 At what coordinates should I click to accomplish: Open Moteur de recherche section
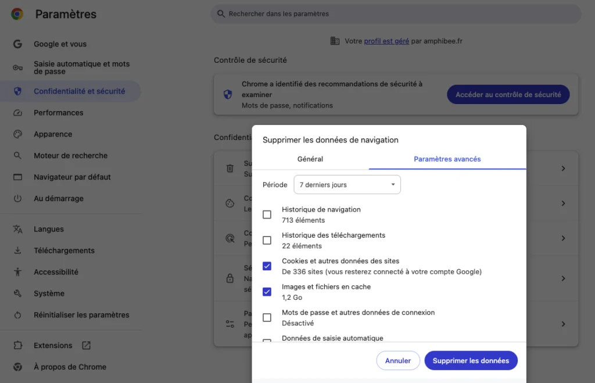[70, 156]
